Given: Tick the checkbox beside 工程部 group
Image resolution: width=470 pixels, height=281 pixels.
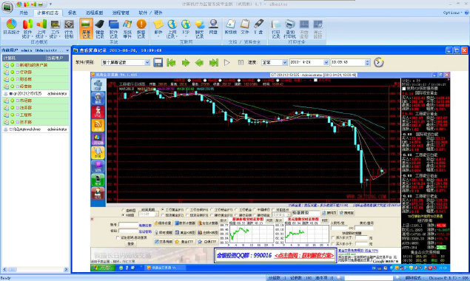Looking at the screenshot, I should [x=17, y=115].
